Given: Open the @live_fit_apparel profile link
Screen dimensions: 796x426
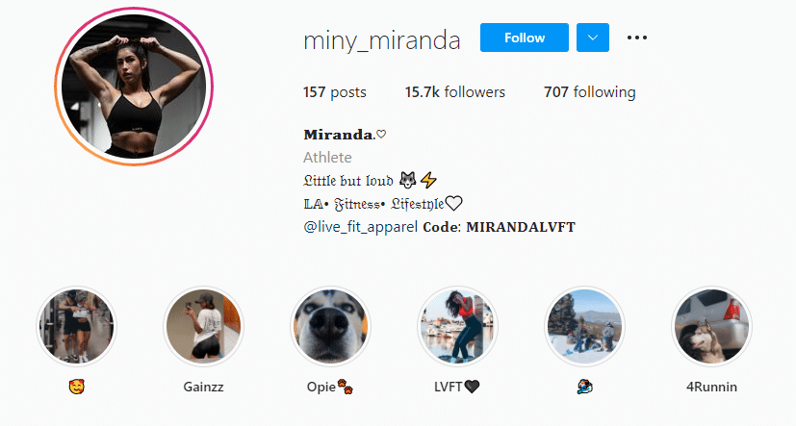Looking at the screenshot, I should coord(360,227).
